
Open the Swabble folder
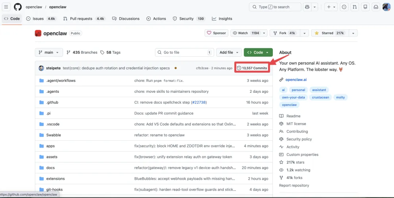tap(54, 135)
